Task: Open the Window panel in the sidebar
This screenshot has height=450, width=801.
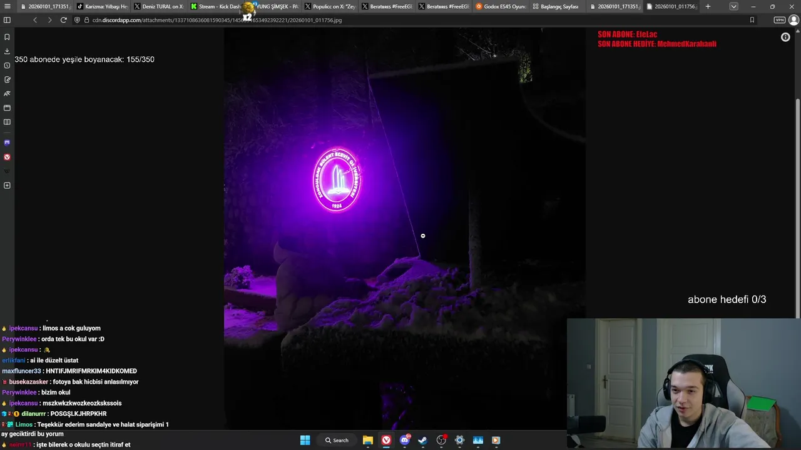Action: click(7, 107)
